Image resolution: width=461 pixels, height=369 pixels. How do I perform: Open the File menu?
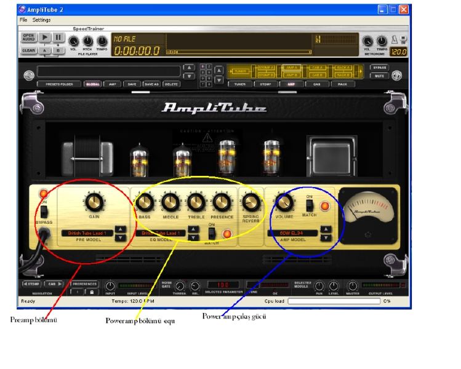click(x=23, y=20)
